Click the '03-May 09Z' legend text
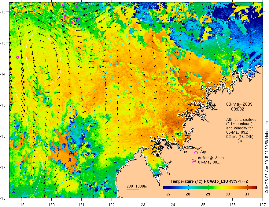 (237, 132)
